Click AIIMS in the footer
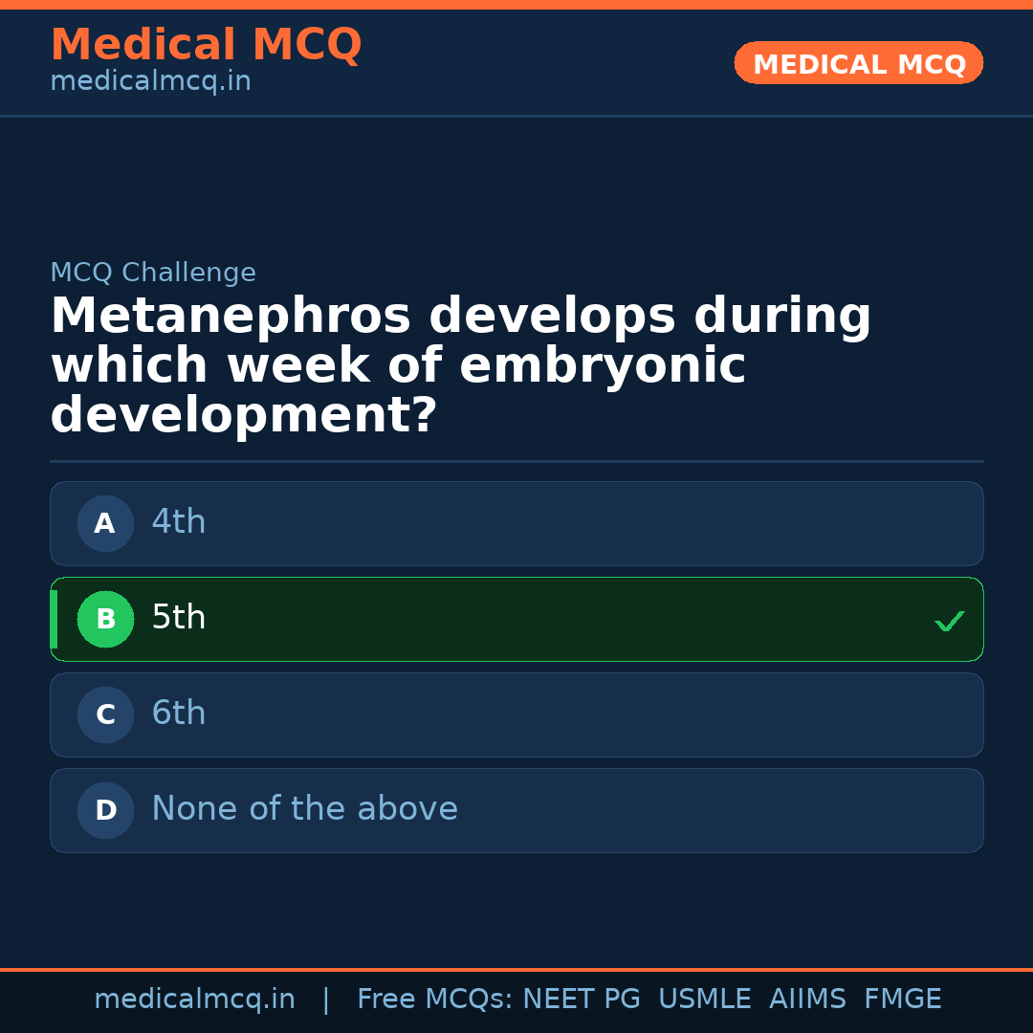This screenshot has width=1033, height=1033. click(x=807, y=1000)
